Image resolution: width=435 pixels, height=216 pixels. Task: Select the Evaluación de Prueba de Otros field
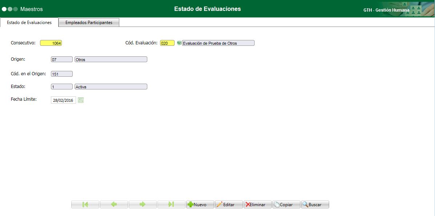point(218,43)
